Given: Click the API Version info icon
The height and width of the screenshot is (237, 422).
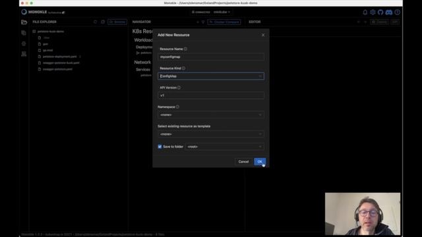Looking at the screenshot, I should pyautogui.click(x=179, y=88).
